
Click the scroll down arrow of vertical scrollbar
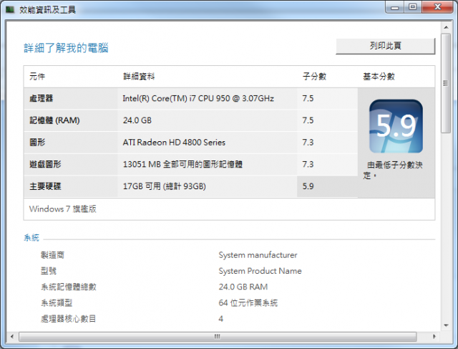coord(446,325)
